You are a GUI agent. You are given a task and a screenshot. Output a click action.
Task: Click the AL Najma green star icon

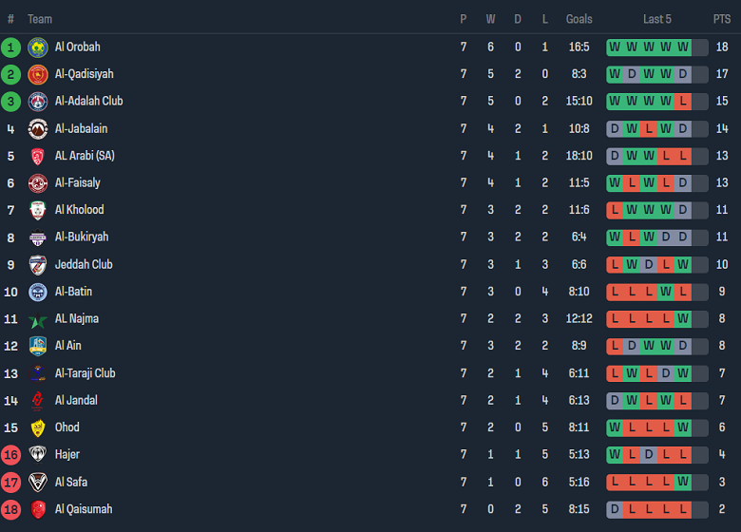coord(38,319)
